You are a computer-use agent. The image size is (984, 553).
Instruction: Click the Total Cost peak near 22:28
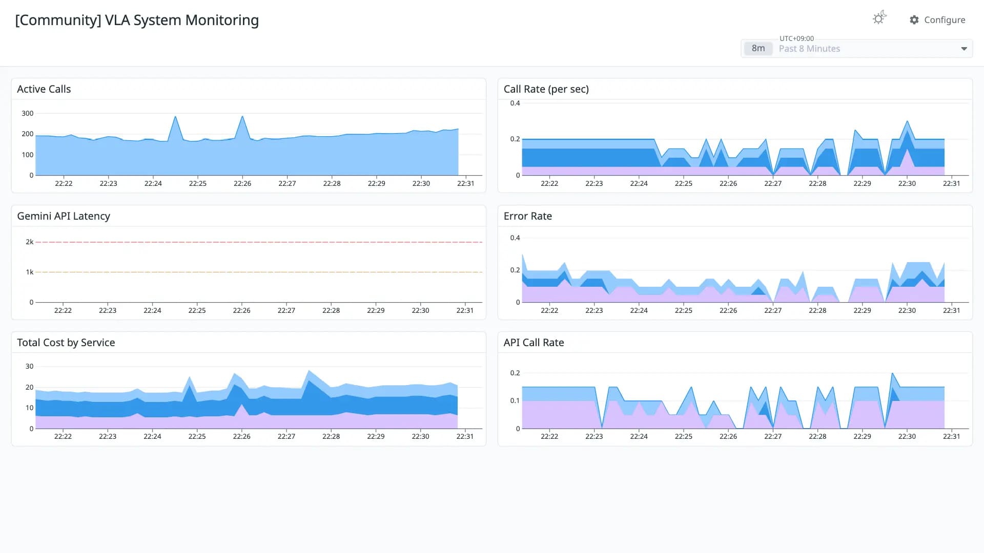point(309,371)
